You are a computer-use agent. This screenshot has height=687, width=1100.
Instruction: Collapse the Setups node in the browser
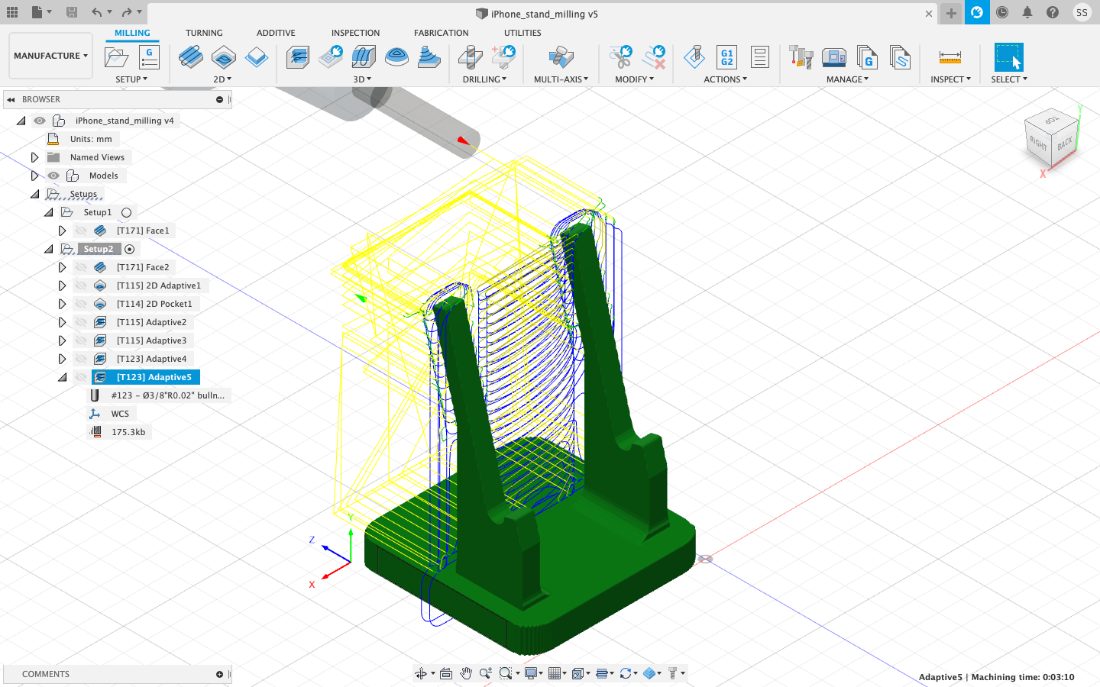click(x=34, y=193)
